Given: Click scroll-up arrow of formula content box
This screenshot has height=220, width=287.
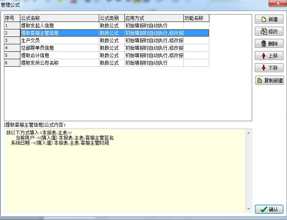Looking at the screenshot, I should coord(249,133).
